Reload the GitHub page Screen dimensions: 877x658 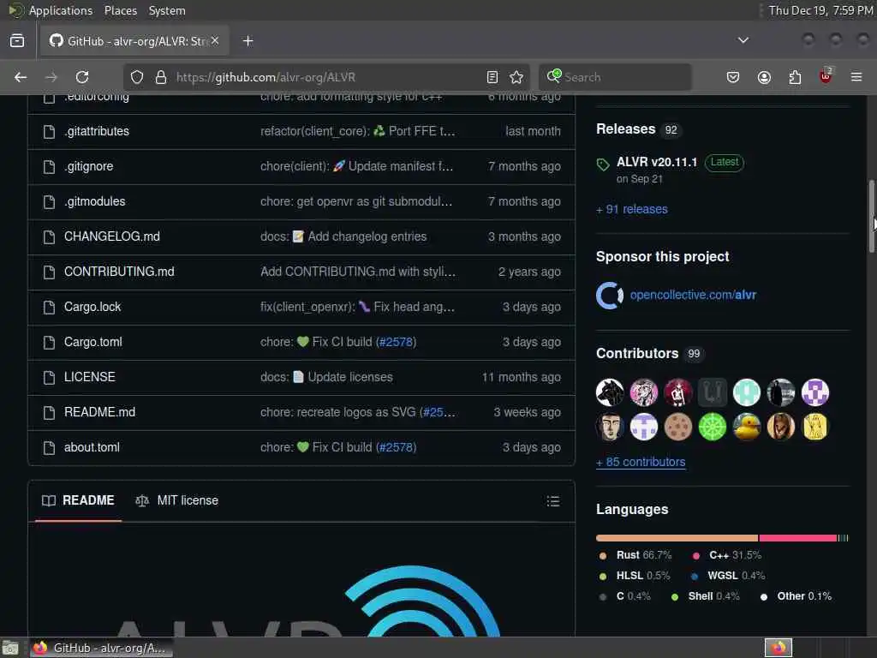pos(82,77)
